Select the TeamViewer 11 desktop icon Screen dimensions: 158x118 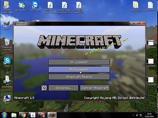(36, 6)
